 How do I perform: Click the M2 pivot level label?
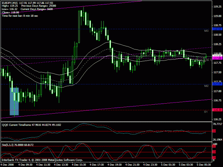(x=206, y=86)
